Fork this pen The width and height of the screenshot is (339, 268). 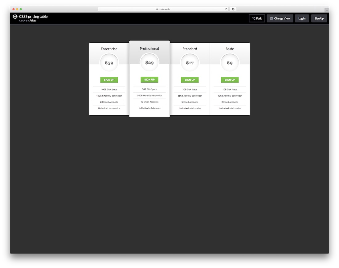coord(257,18)
